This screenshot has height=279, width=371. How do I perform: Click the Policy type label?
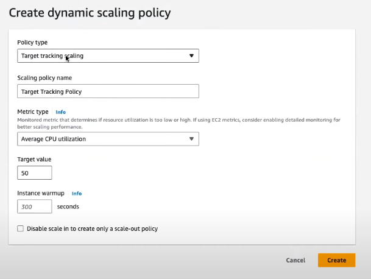pyautogui.click(x=32, y=43)
